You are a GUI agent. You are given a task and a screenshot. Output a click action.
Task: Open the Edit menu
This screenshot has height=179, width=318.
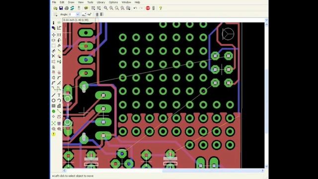tap(62, 2)
